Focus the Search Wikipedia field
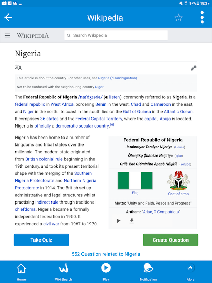212x283 pixels. point(116,35)
